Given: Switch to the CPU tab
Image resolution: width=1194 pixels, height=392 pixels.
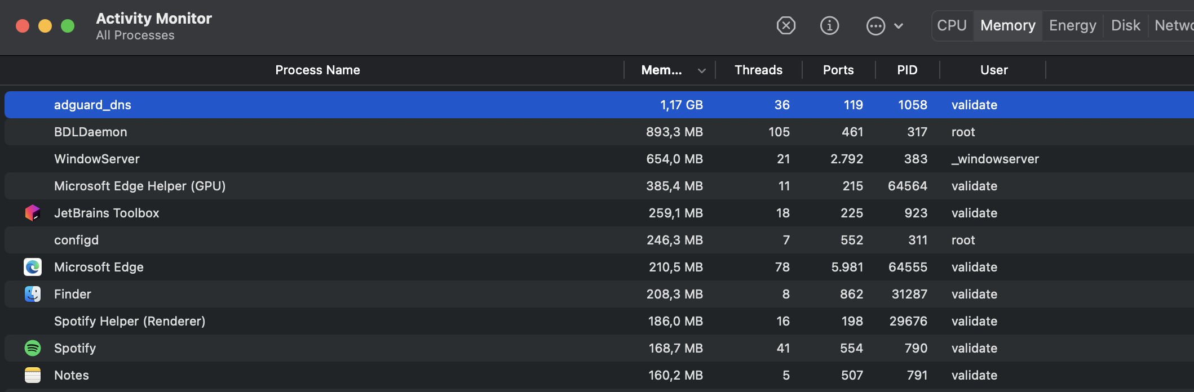Looking at the screenshot, I should [952, 25].
